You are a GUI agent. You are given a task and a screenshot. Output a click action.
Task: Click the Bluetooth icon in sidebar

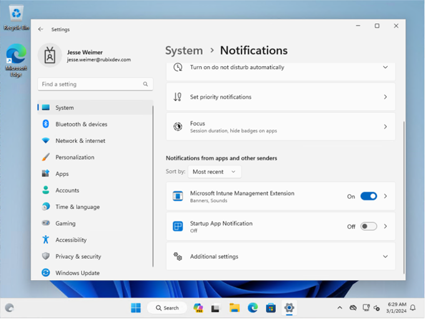point(46,124)
